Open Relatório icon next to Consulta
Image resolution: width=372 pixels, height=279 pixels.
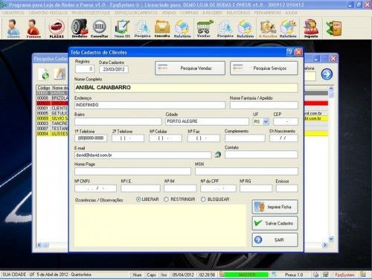click(x=182, y=28)
